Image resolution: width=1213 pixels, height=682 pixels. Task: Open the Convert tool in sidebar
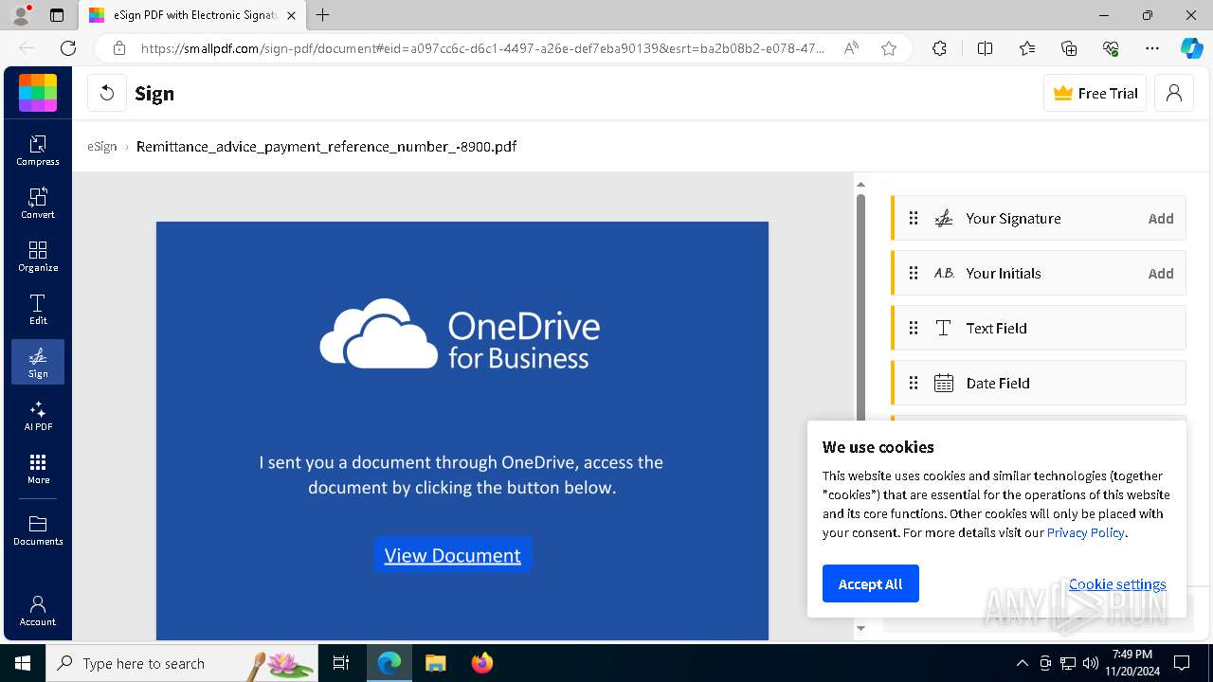(38, 203)
